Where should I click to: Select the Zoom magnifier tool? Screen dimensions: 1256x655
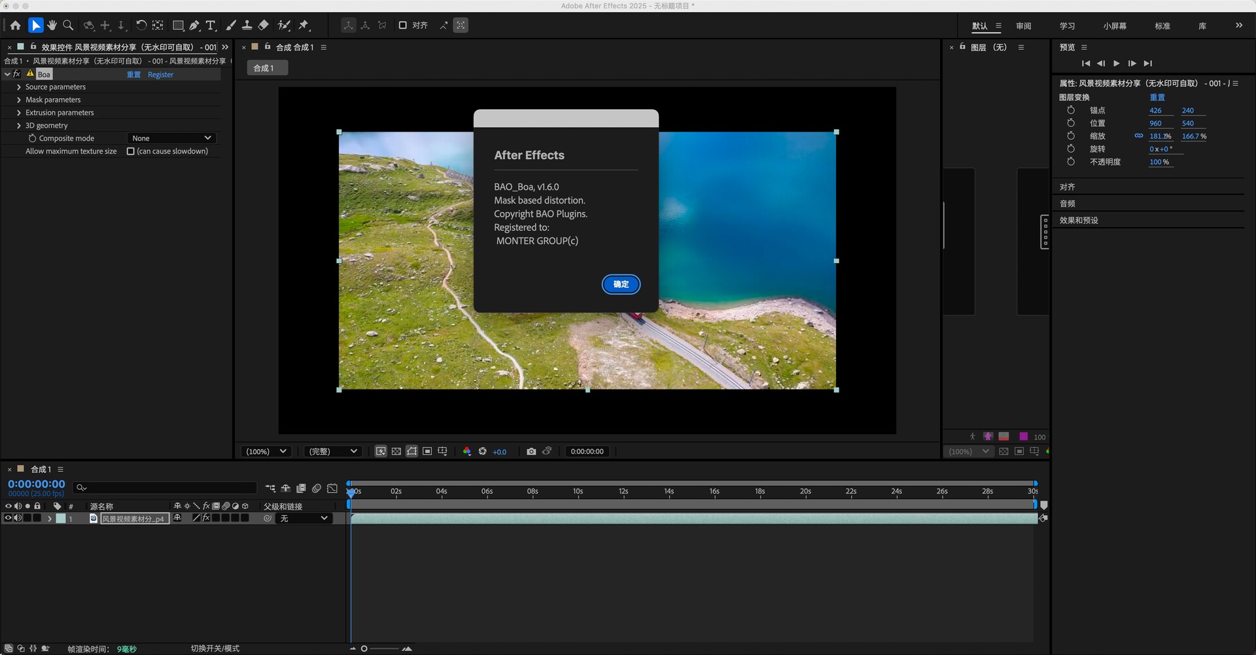(68, 26)
